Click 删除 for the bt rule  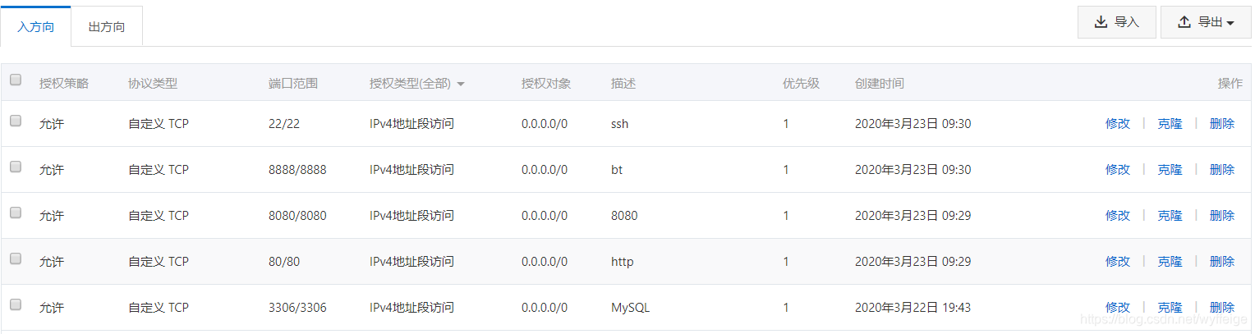click(1222, 170)
